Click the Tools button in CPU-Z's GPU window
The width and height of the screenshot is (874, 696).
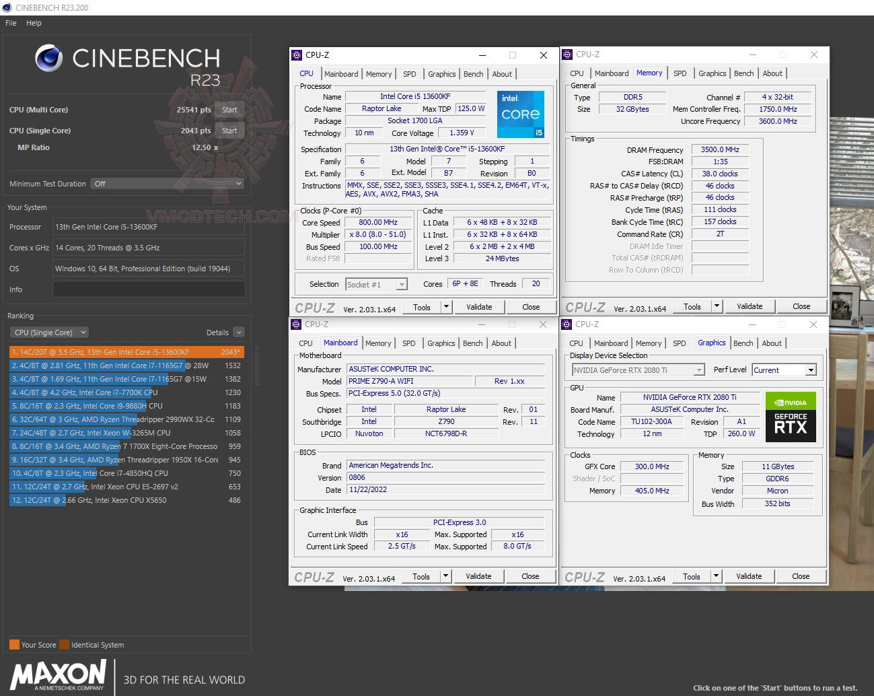(x=692, y=576)
